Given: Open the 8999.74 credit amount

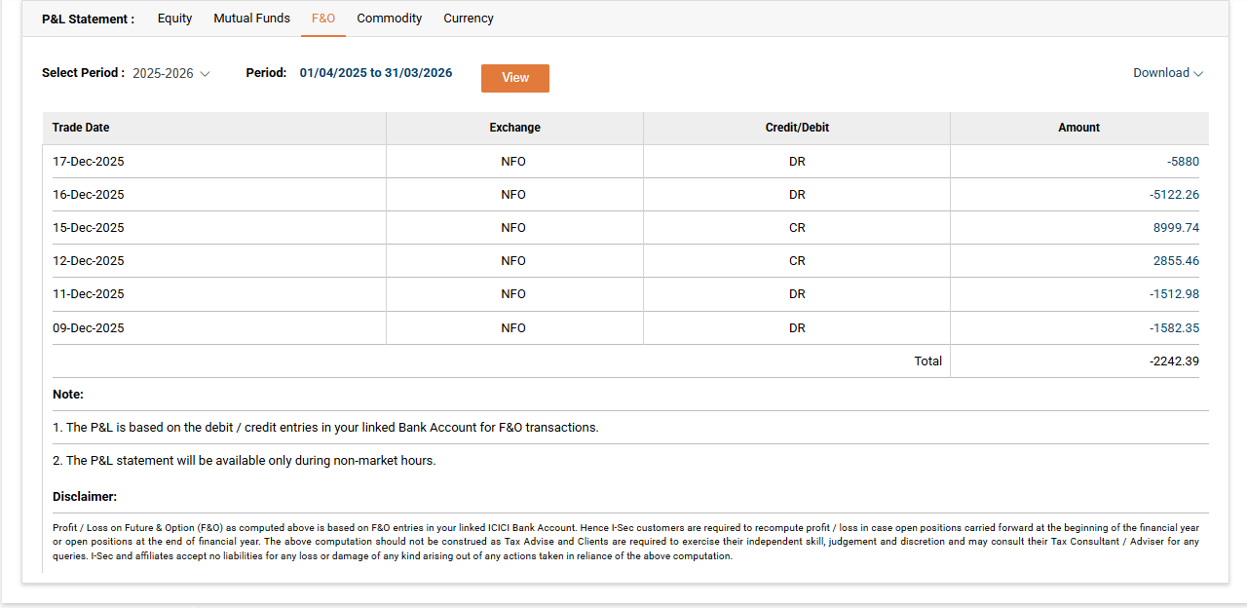Looking at the screenshot, I should pyautogui.click(x=1176, y=228).
